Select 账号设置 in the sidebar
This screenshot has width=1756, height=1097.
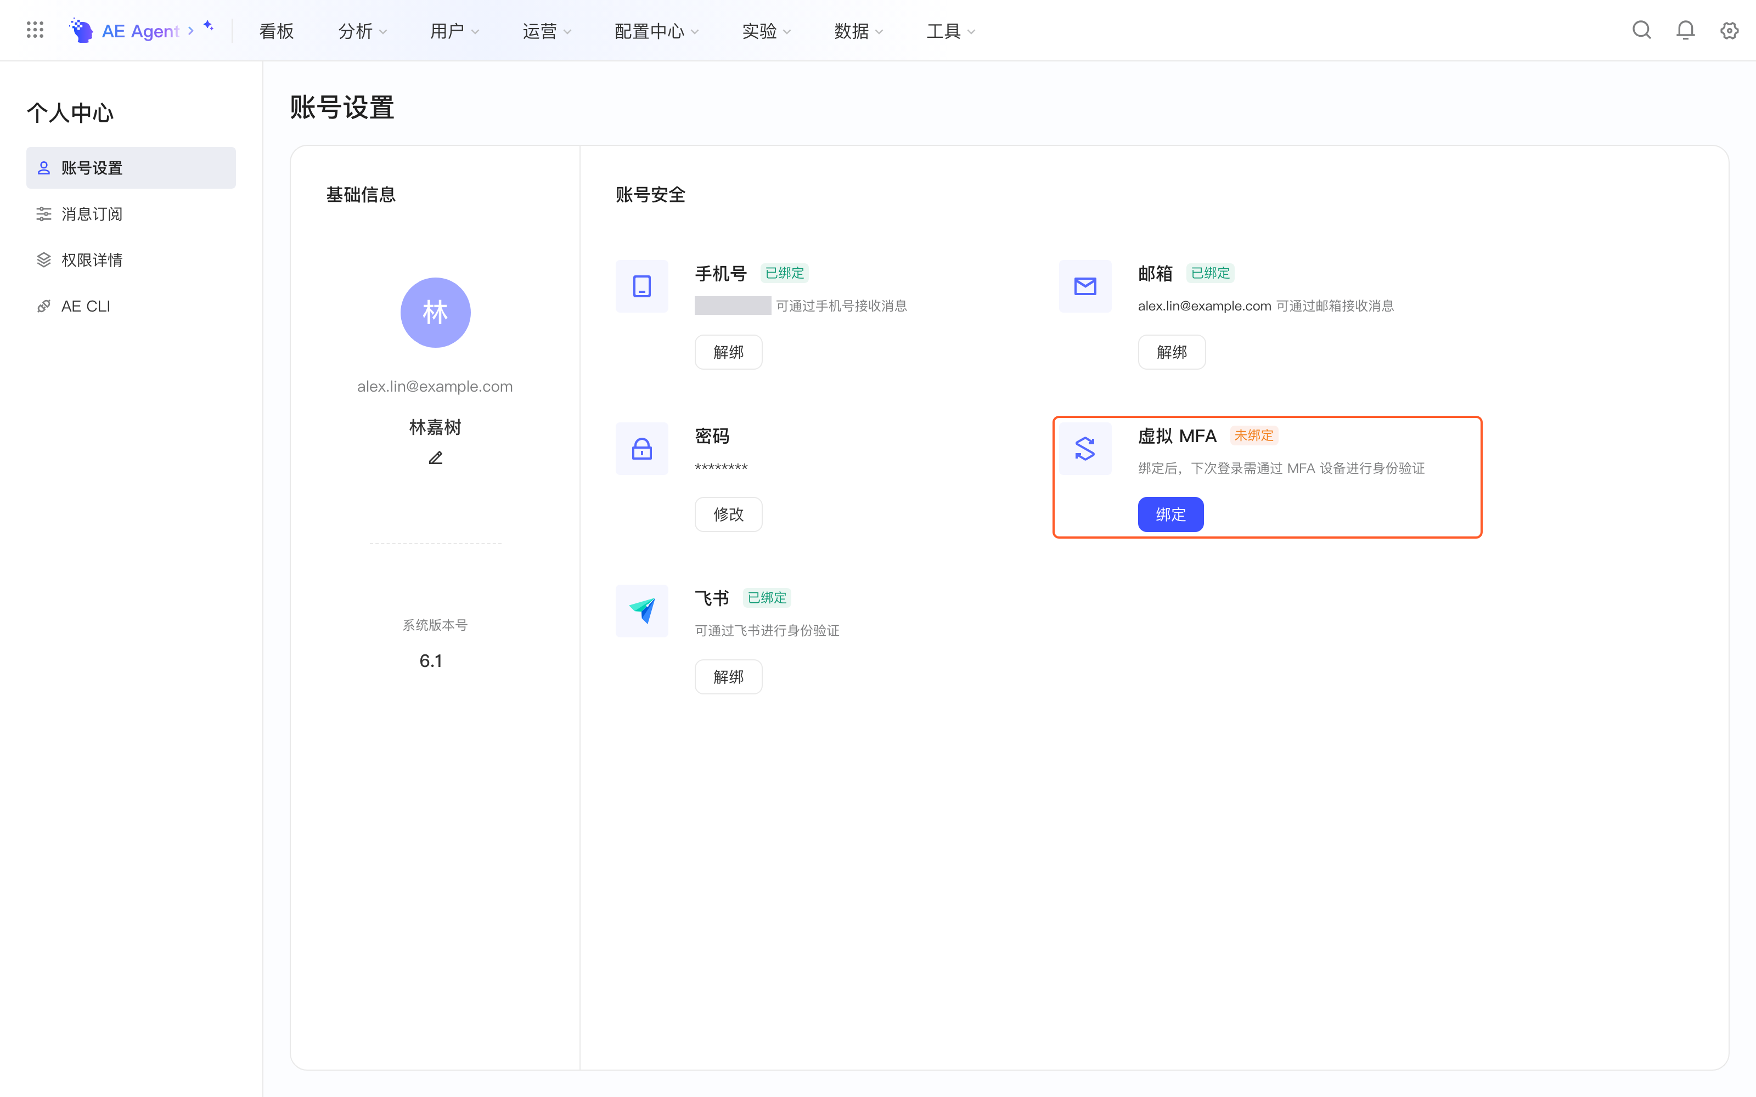click(131, 168)
